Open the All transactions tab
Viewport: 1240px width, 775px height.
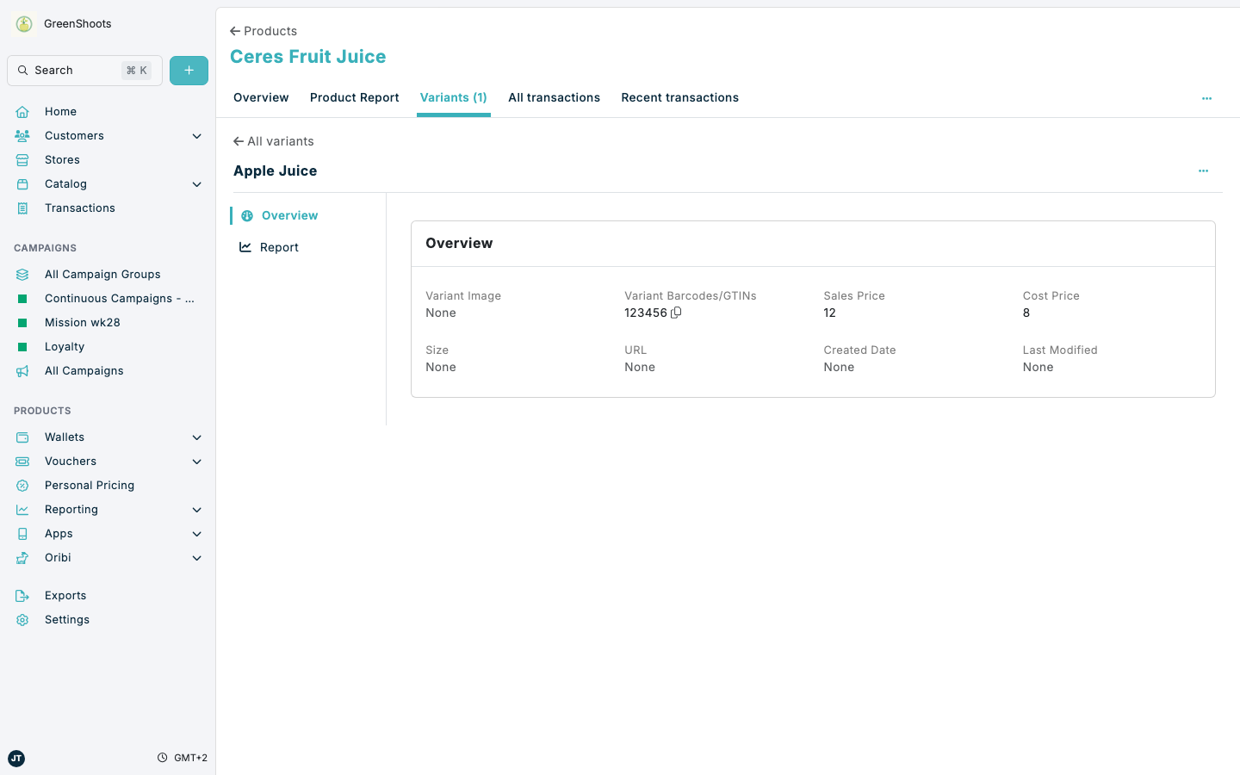(x=554, y=97)
